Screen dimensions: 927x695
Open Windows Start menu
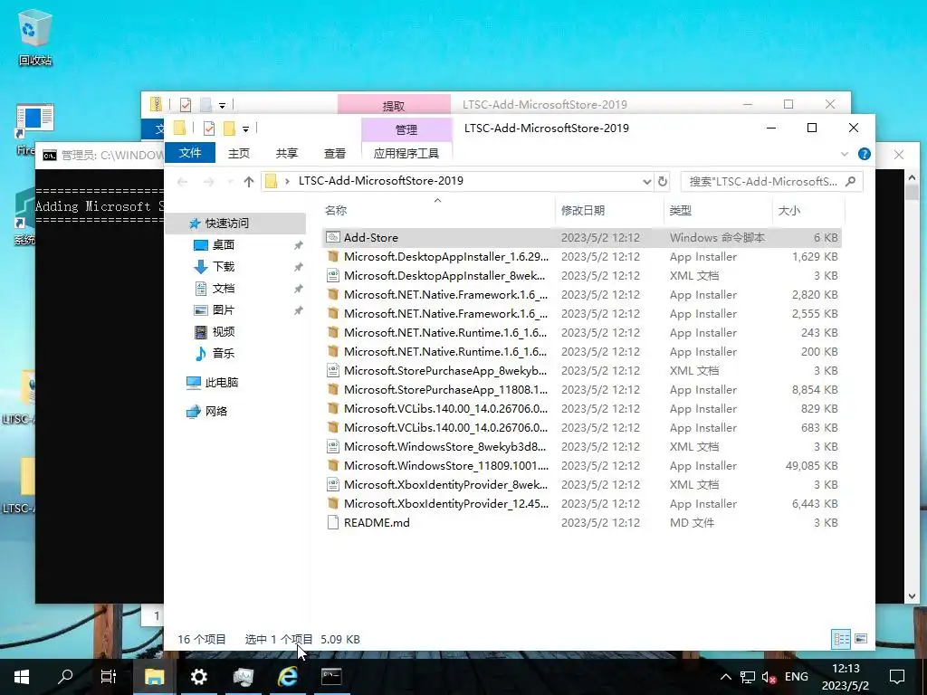coord(22,677)
